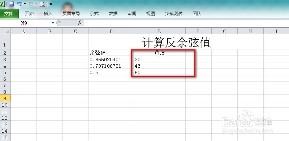Open the 团队 ribbon tab

pos(197,14)
